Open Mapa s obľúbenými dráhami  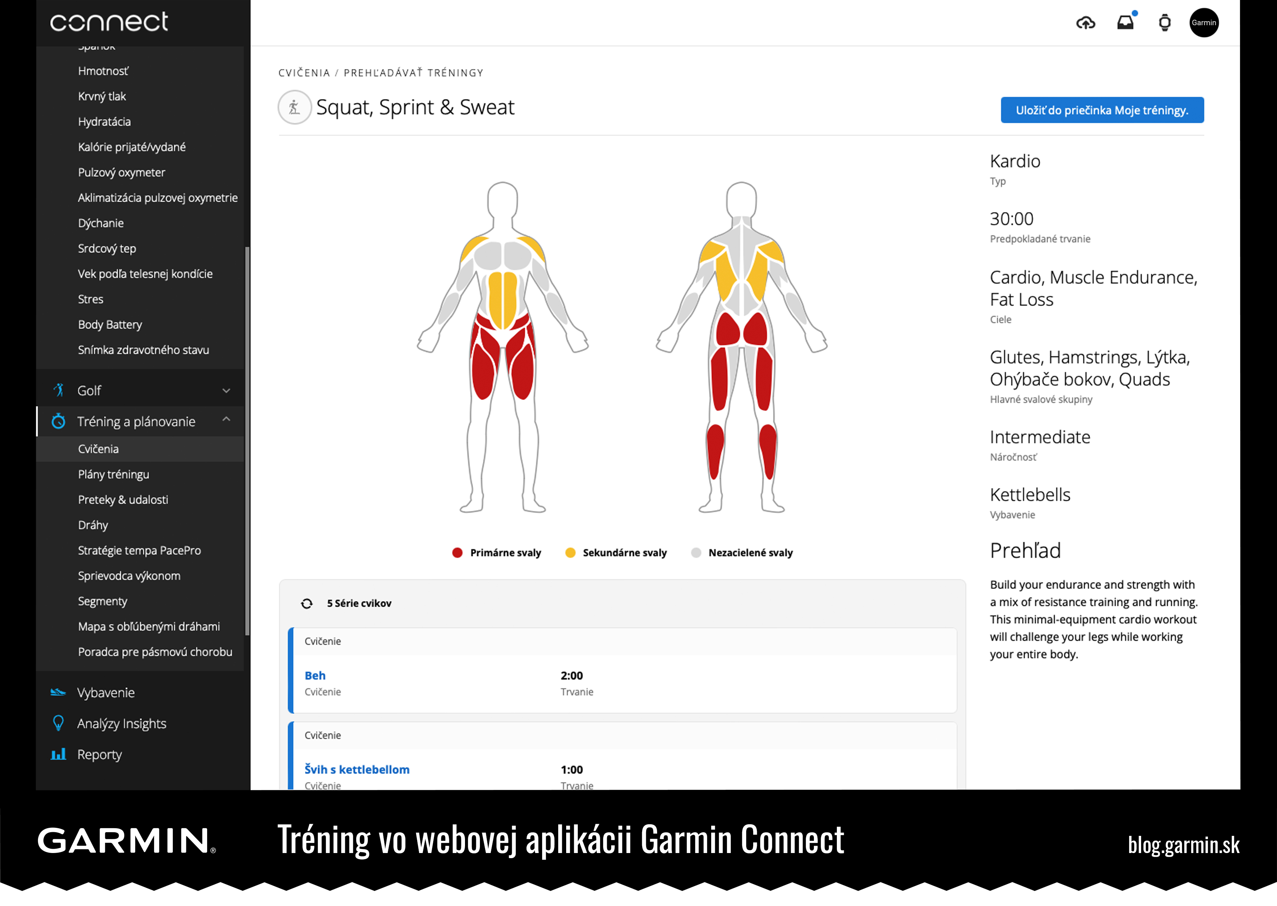pyautogui.click(x=149, y=627)
